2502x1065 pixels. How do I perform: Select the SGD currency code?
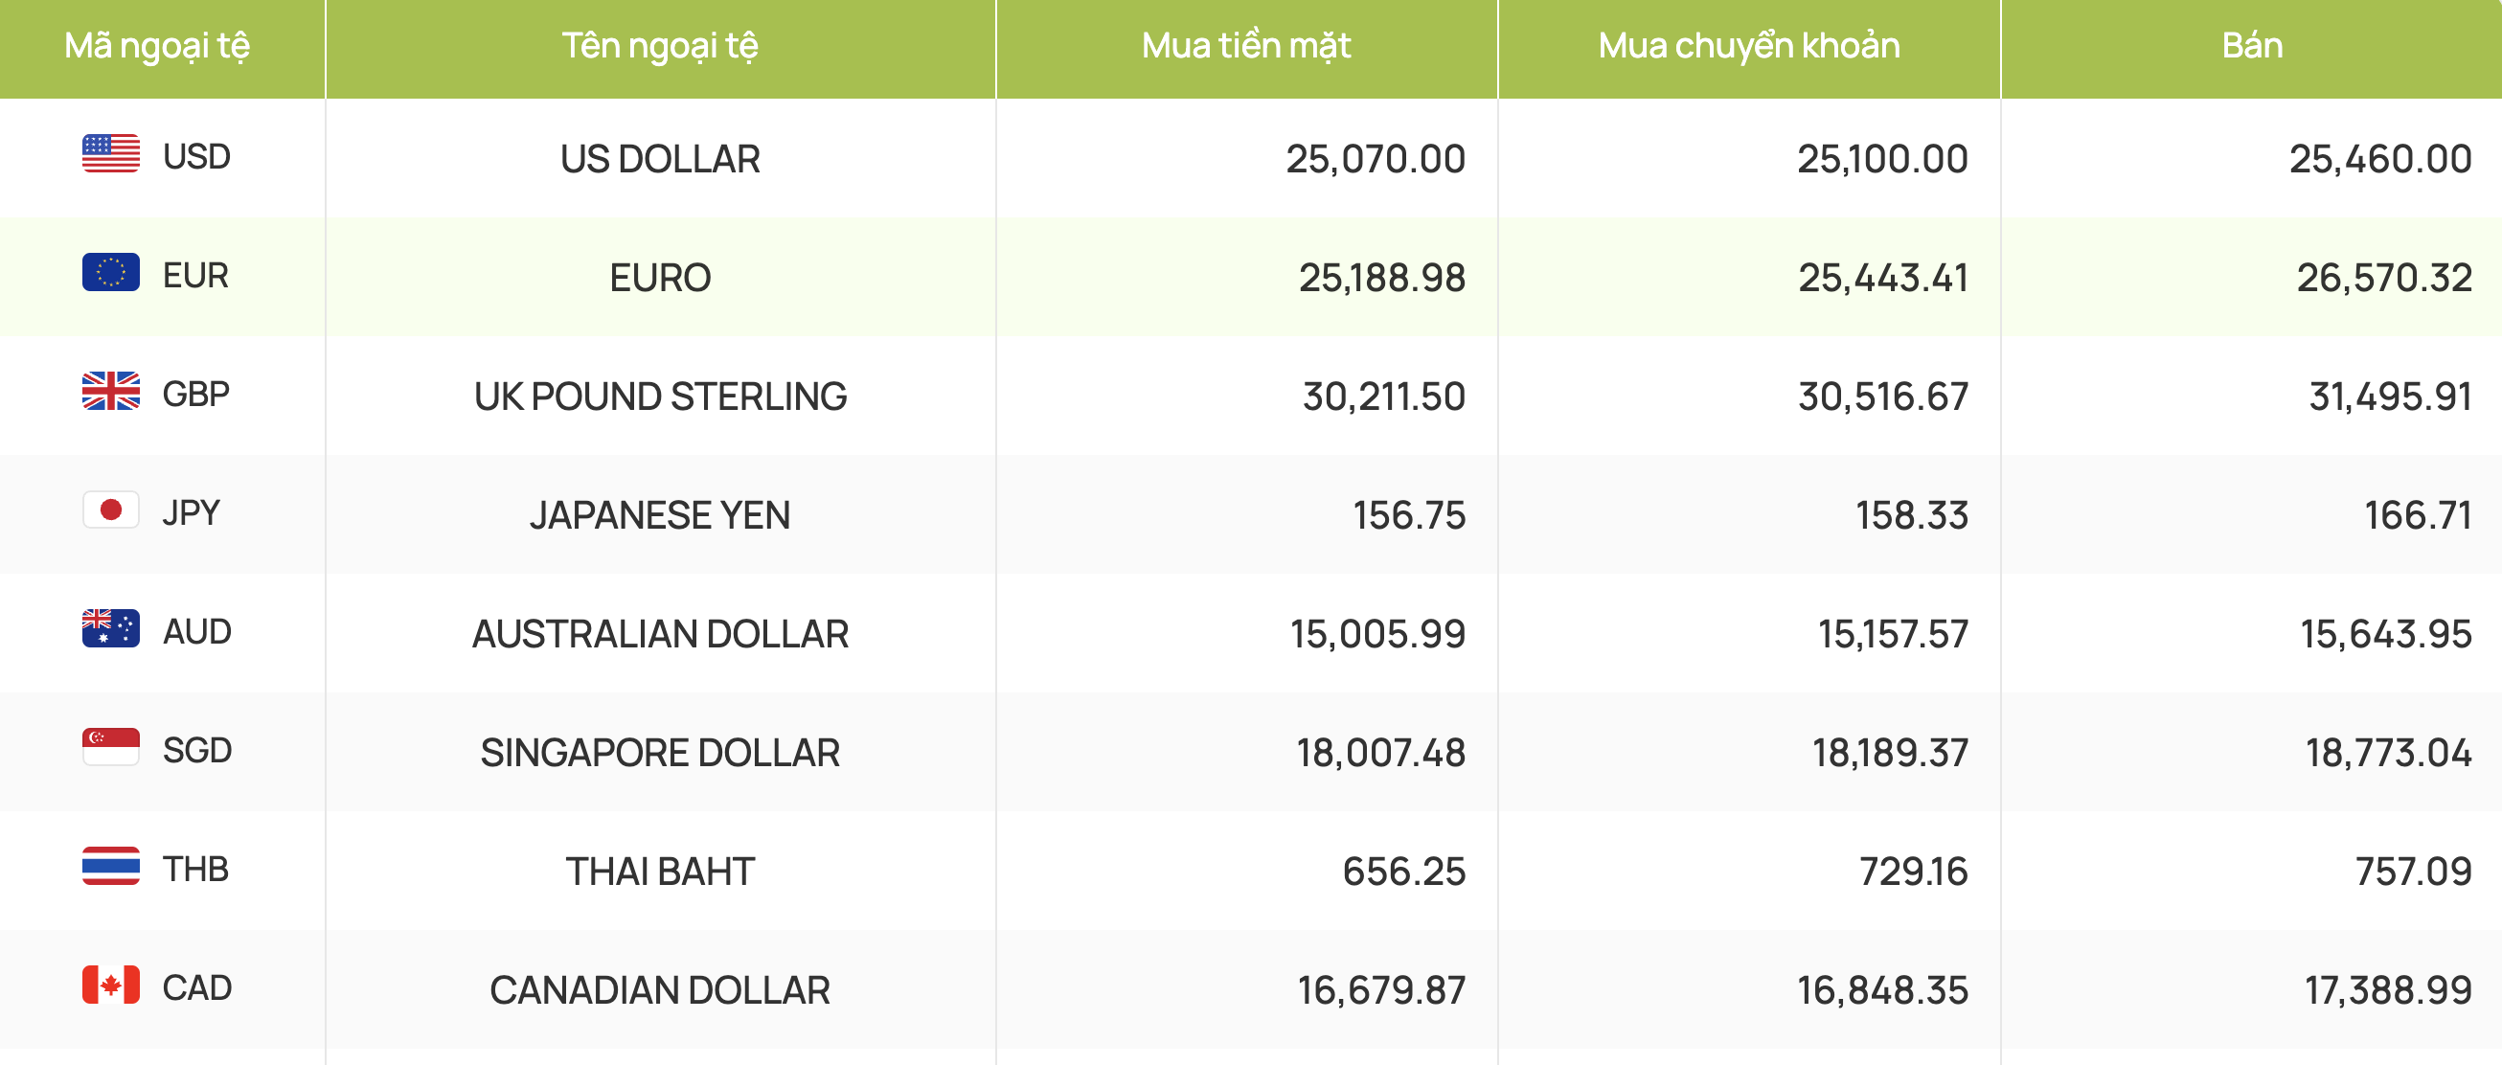click(x=197, y=751)
